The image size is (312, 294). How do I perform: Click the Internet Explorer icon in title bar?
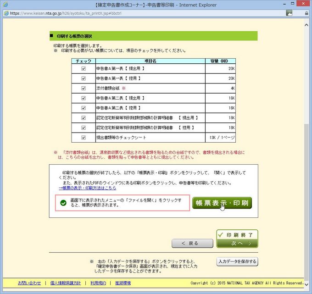(6, 5)
